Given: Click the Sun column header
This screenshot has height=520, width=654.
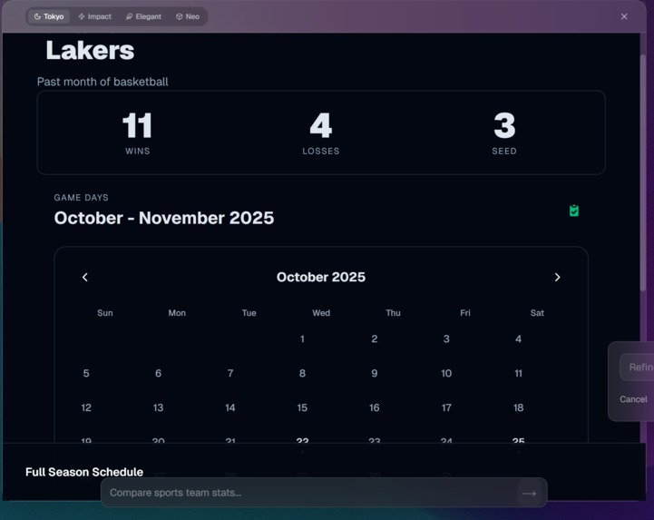Looking at the screenshot, I should [105, 313].
